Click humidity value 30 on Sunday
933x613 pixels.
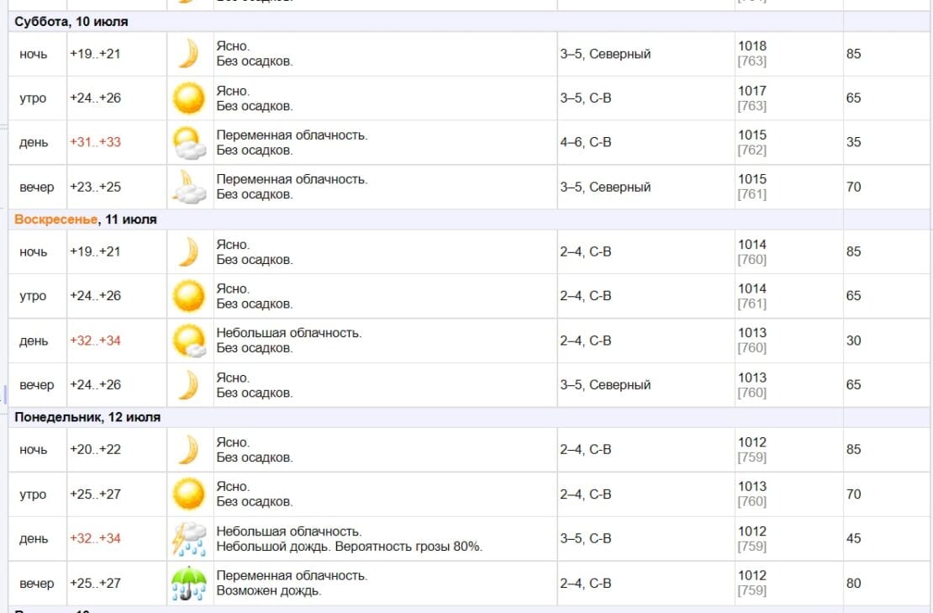tap(853, 341)
